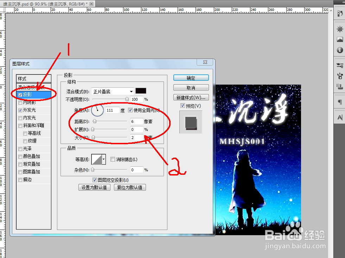Toggle 图层挖空投影 checkbox
Screen dimensions: 345x258
click(95, 180)
